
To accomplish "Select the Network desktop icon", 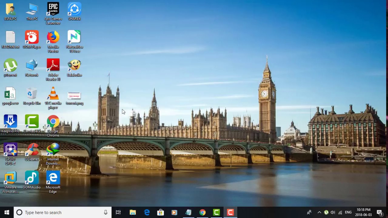I will pyautogui.click(x=32, y=68).
